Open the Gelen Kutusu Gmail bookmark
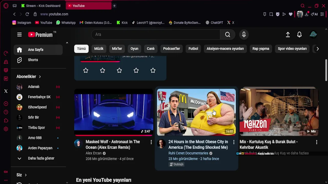Screen dimensions: 328x184 coord(96,22)
